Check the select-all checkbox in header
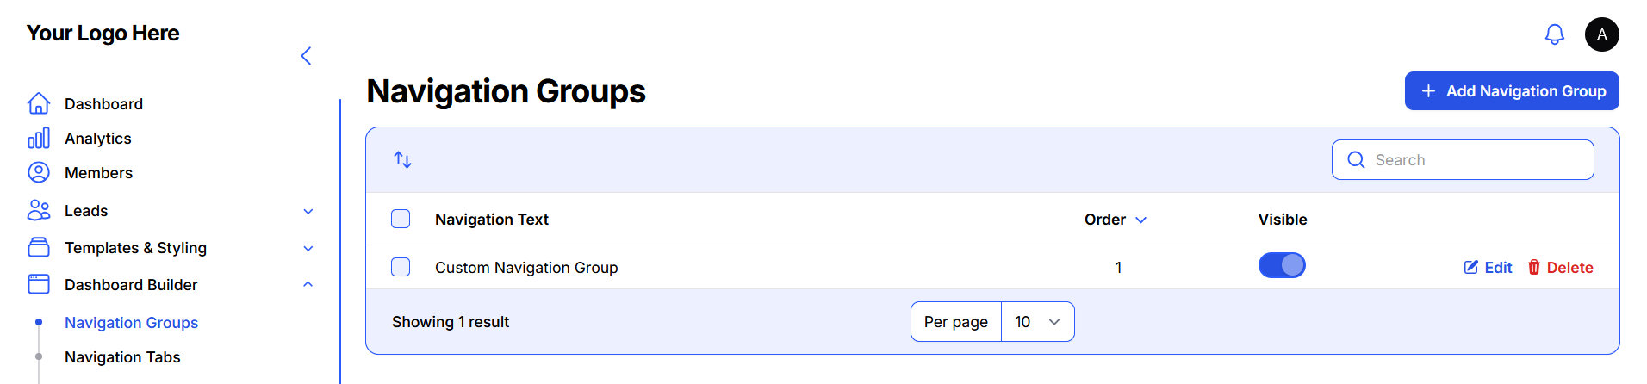Viewport: 1647px width, 384px height. (x=401, y=219)
